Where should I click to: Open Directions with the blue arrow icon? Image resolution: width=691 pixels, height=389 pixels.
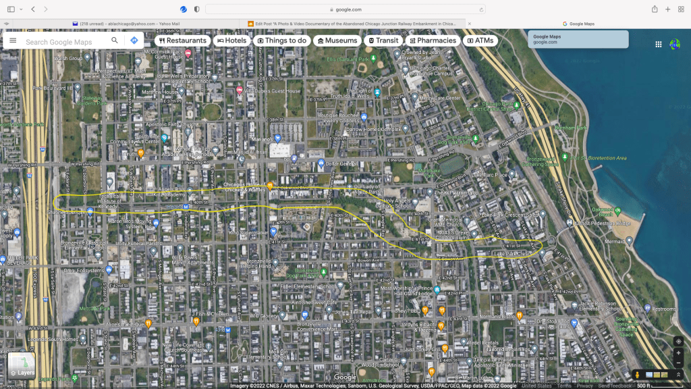[134, 41]
